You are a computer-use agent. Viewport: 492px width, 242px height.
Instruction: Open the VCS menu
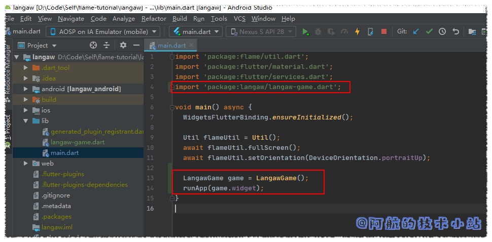[x=239, y=19]
